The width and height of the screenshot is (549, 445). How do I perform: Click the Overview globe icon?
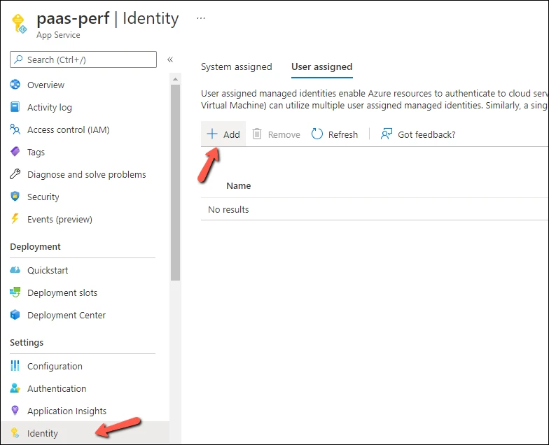[15, 85]
